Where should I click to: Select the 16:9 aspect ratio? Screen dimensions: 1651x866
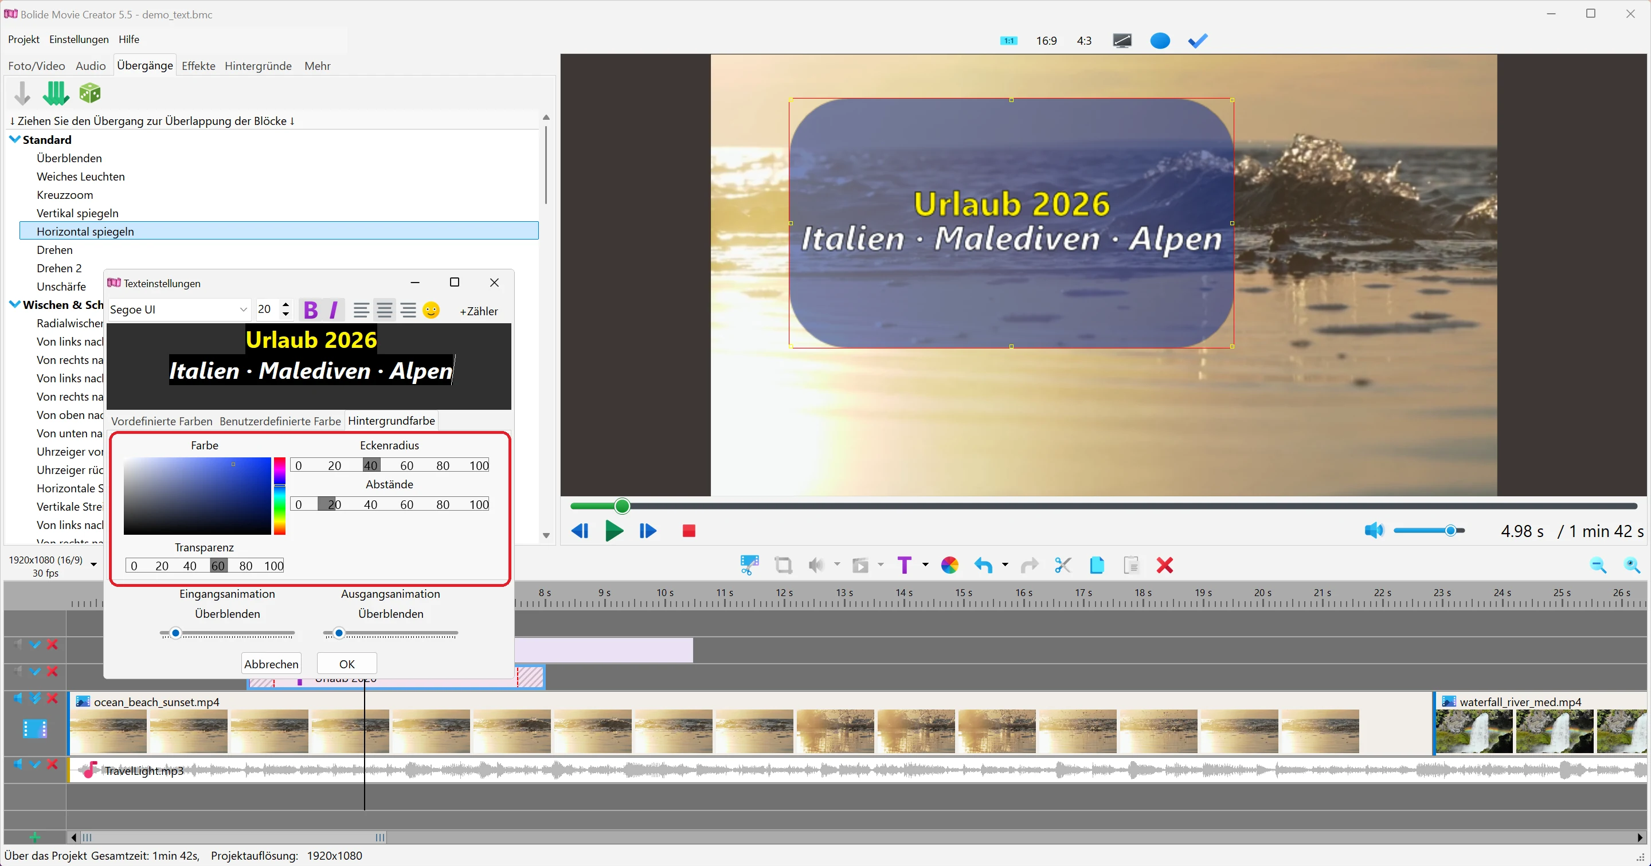pyautogui.click(x=1047, y=41)
